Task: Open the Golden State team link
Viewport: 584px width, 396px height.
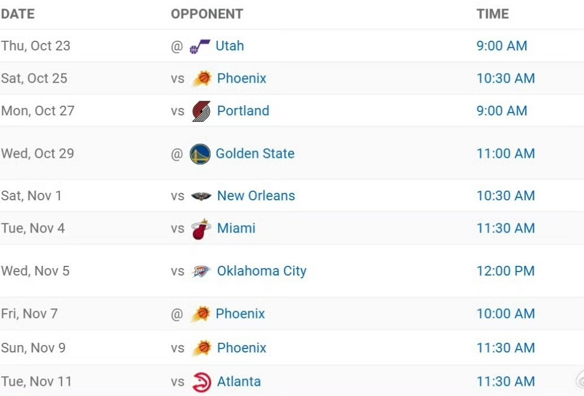Action: [x=255, y=153]
